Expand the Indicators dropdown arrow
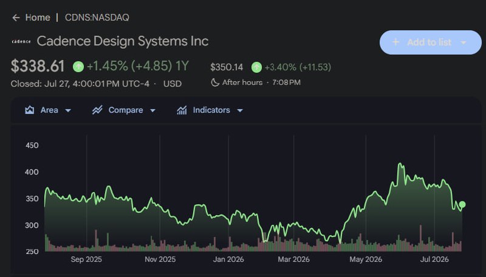486x277 pixels. pos(239,110)
